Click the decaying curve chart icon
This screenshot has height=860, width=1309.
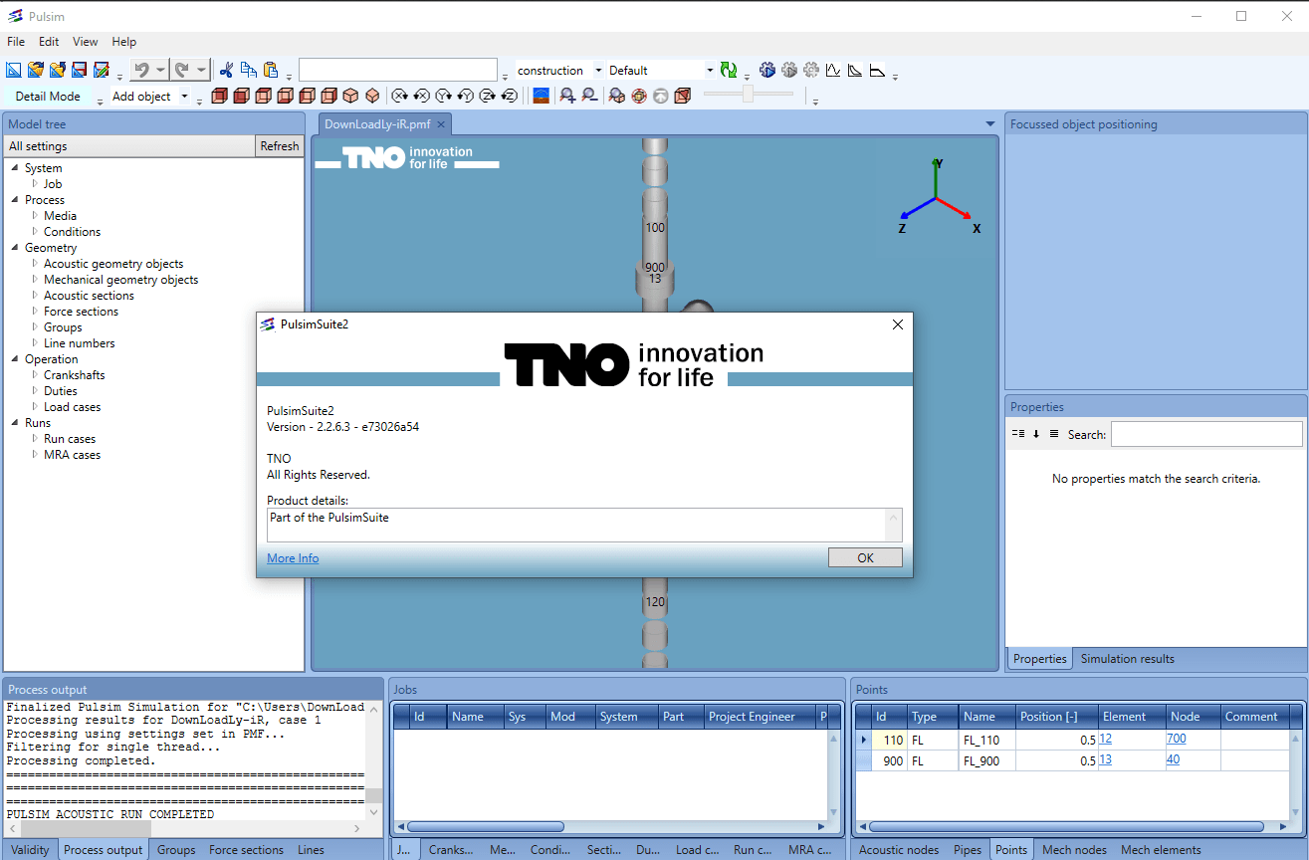(855, 70)
